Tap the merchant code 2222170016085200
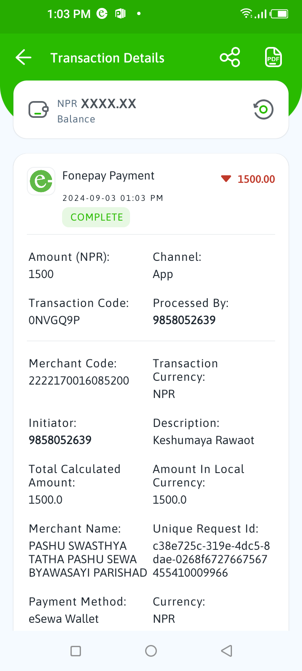 (x=79, y=381)
